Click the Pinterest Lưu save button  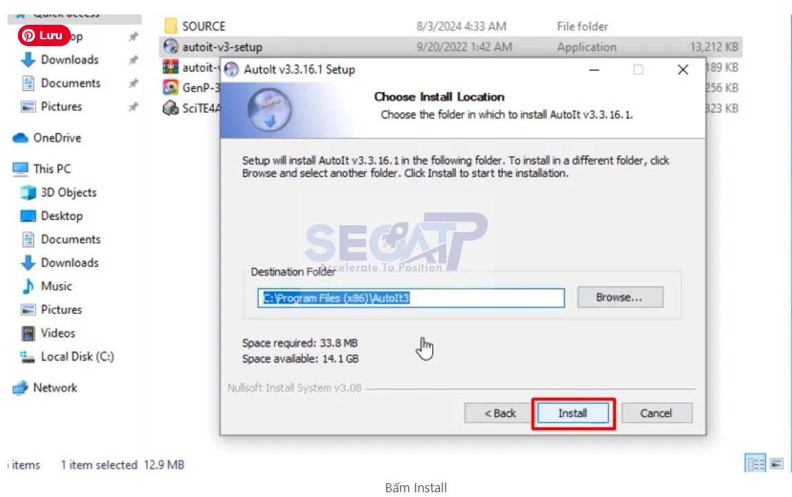pyautogui.click(x=44, y=35)
